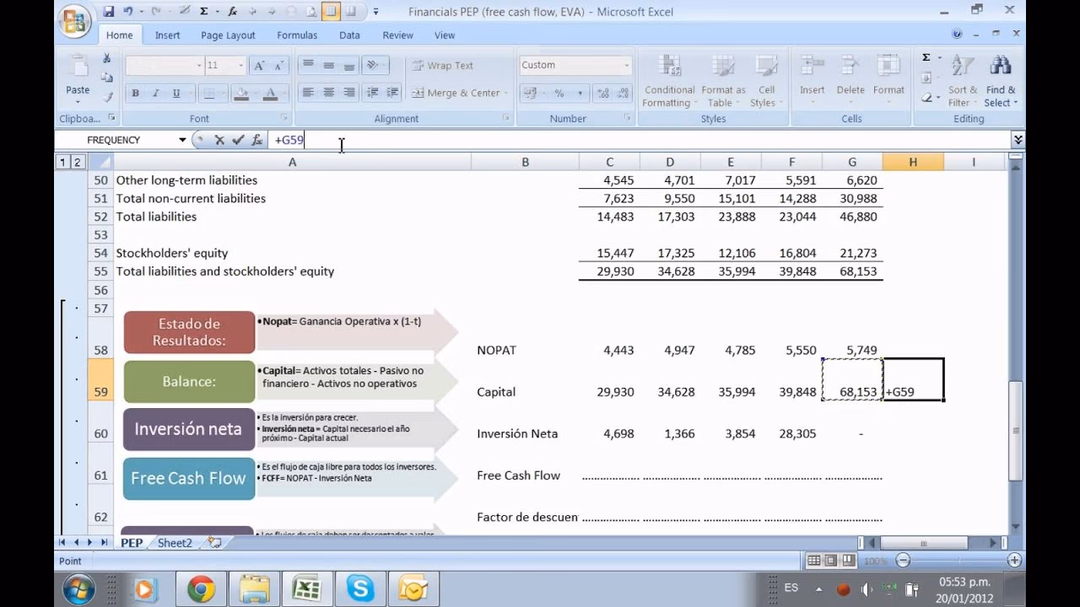Open the Insert Function fx dialog in the formula bar
The image size is (1080, 607).
pyautogui.click(x=257, y=140)
